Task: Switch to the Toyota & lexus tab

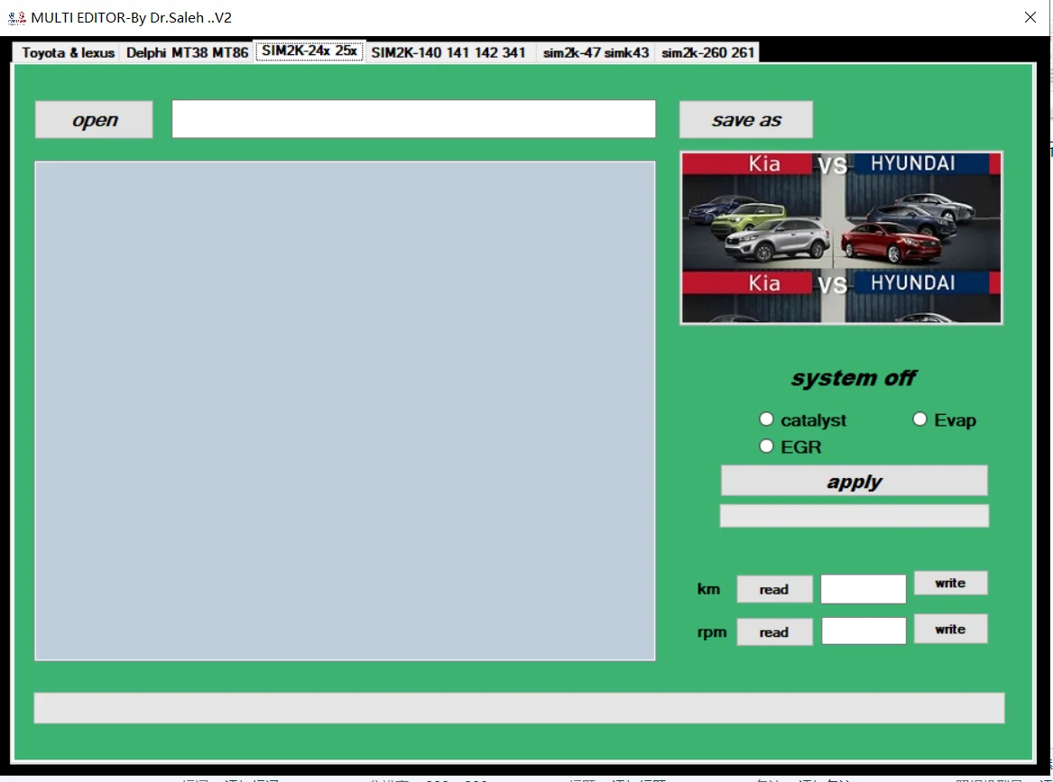Action: (x=67, y=52)
